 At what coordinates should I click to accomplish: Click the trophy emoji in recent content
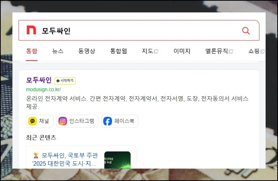point(36,155)
